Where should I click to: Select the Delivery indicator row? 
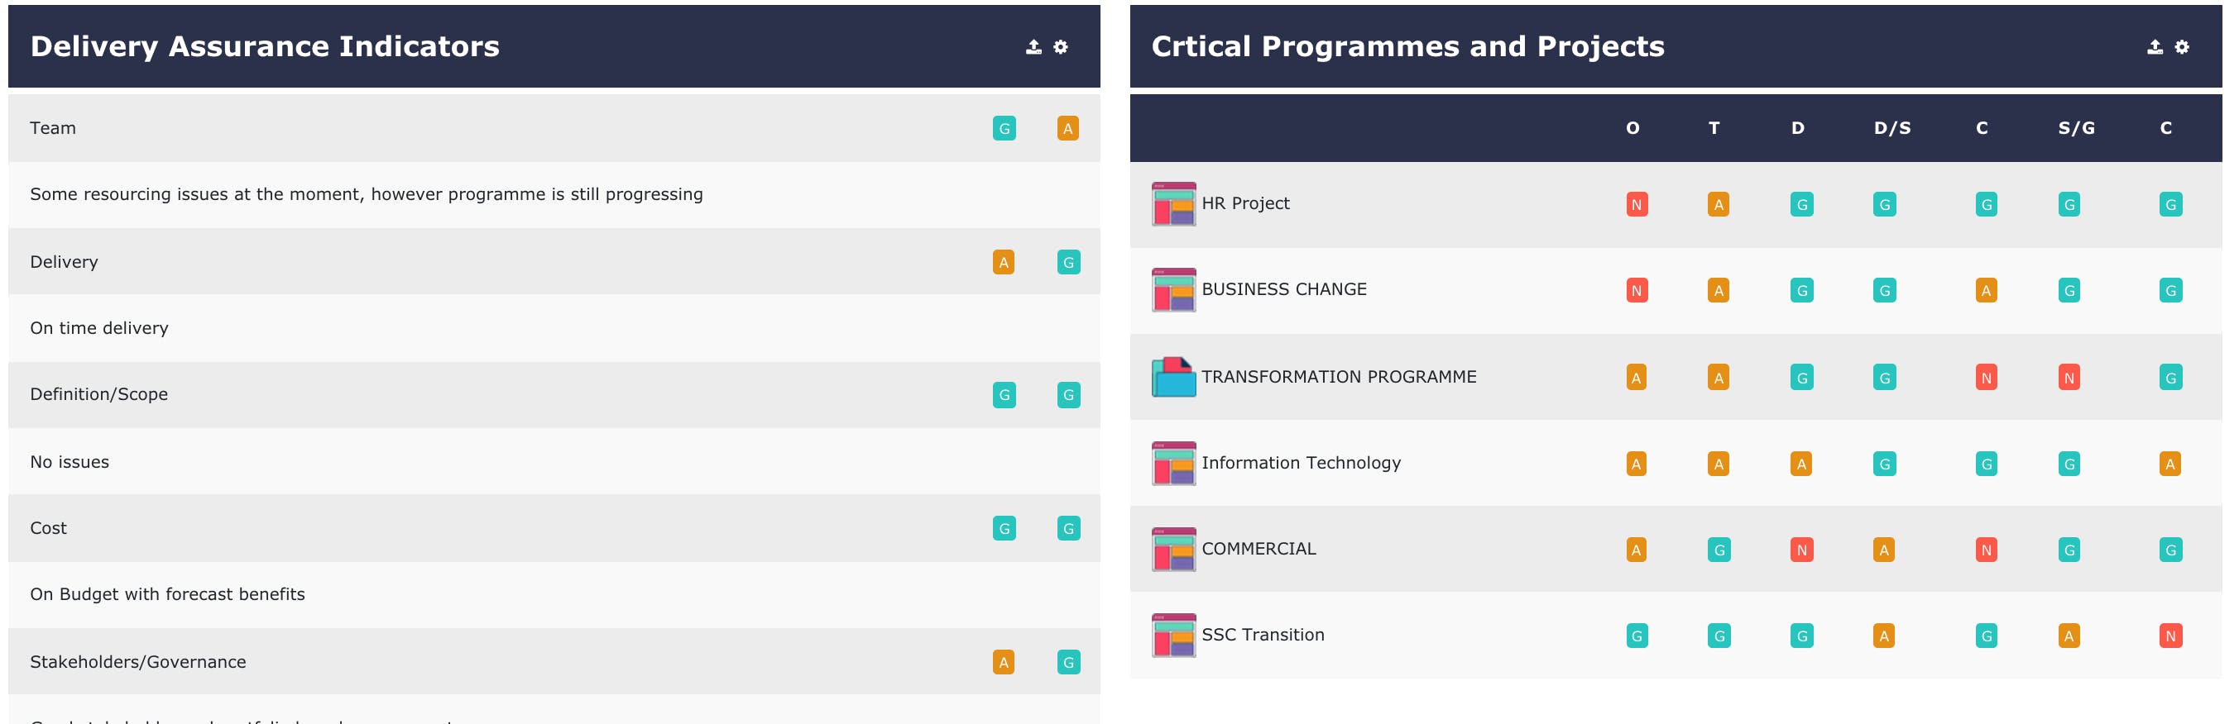pos(554,262)
